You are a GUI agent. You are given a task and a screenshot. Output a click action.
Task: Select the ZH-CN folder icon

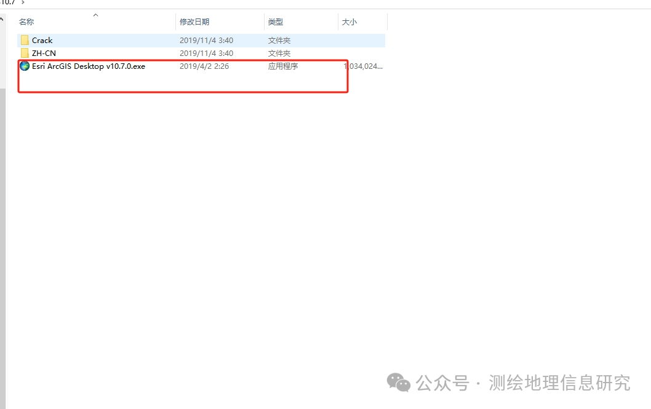25,53
